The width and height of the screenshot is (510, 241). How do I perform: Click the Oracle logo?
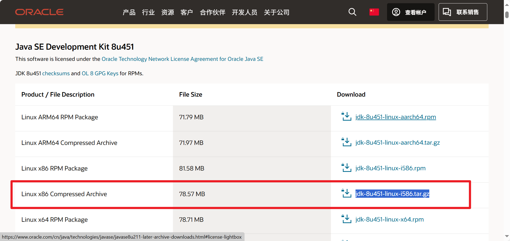[x=39, y=12]
